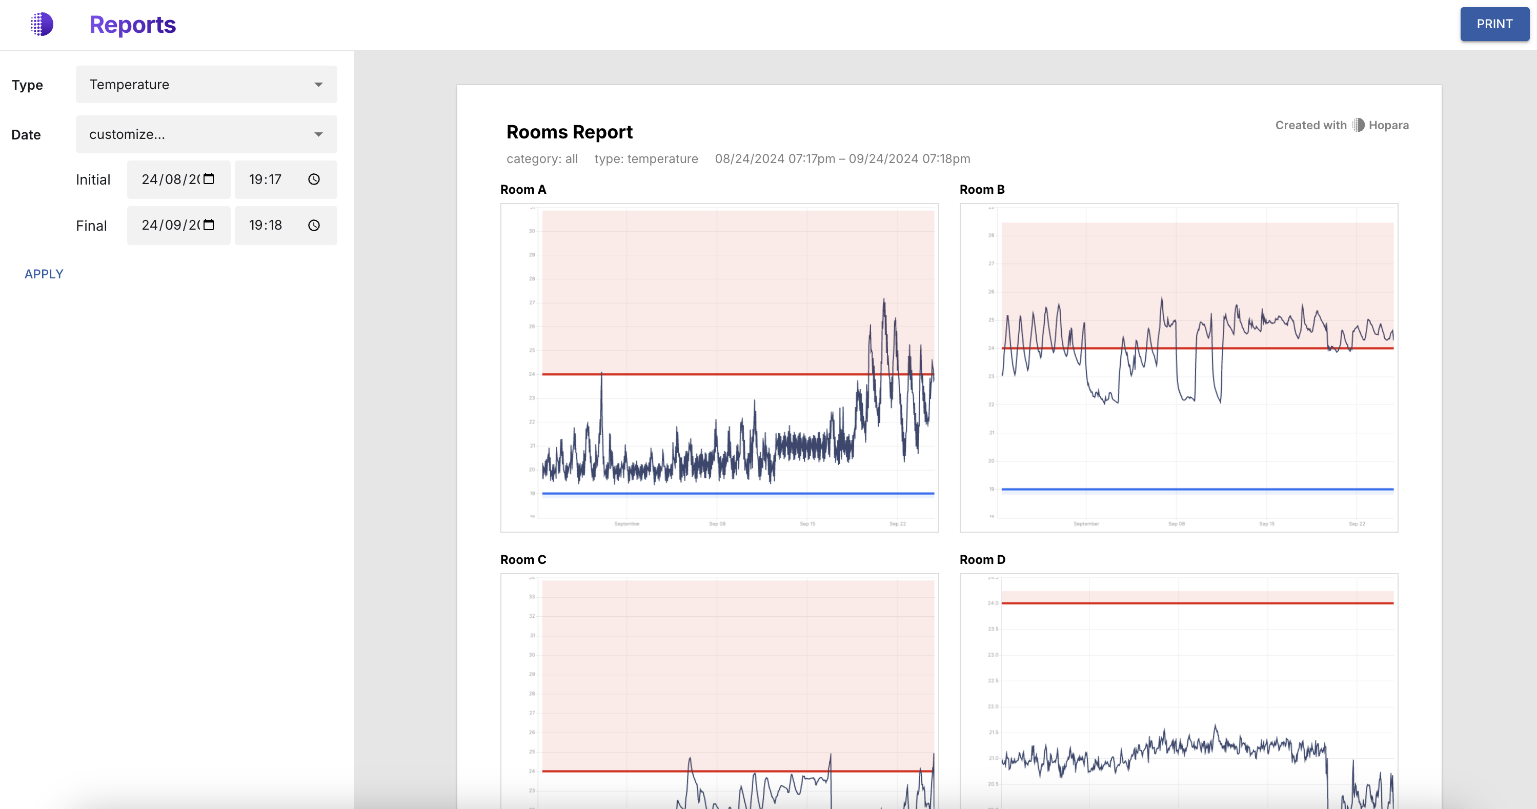
Task: Open the Temperature type selector
Action: click(x=207, y=85)
